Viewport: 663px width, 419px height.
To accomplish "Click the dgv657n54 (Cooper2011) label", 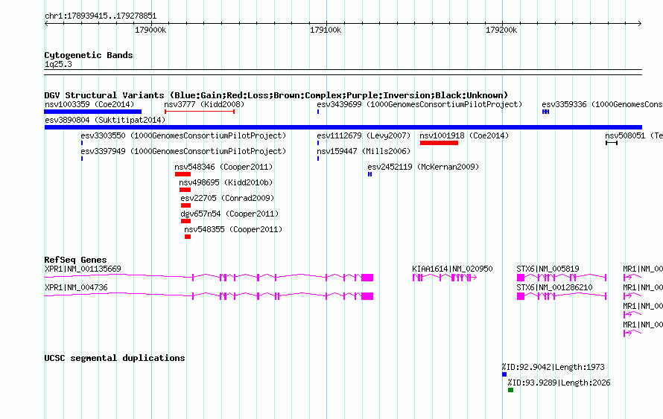I will [229, 214].
